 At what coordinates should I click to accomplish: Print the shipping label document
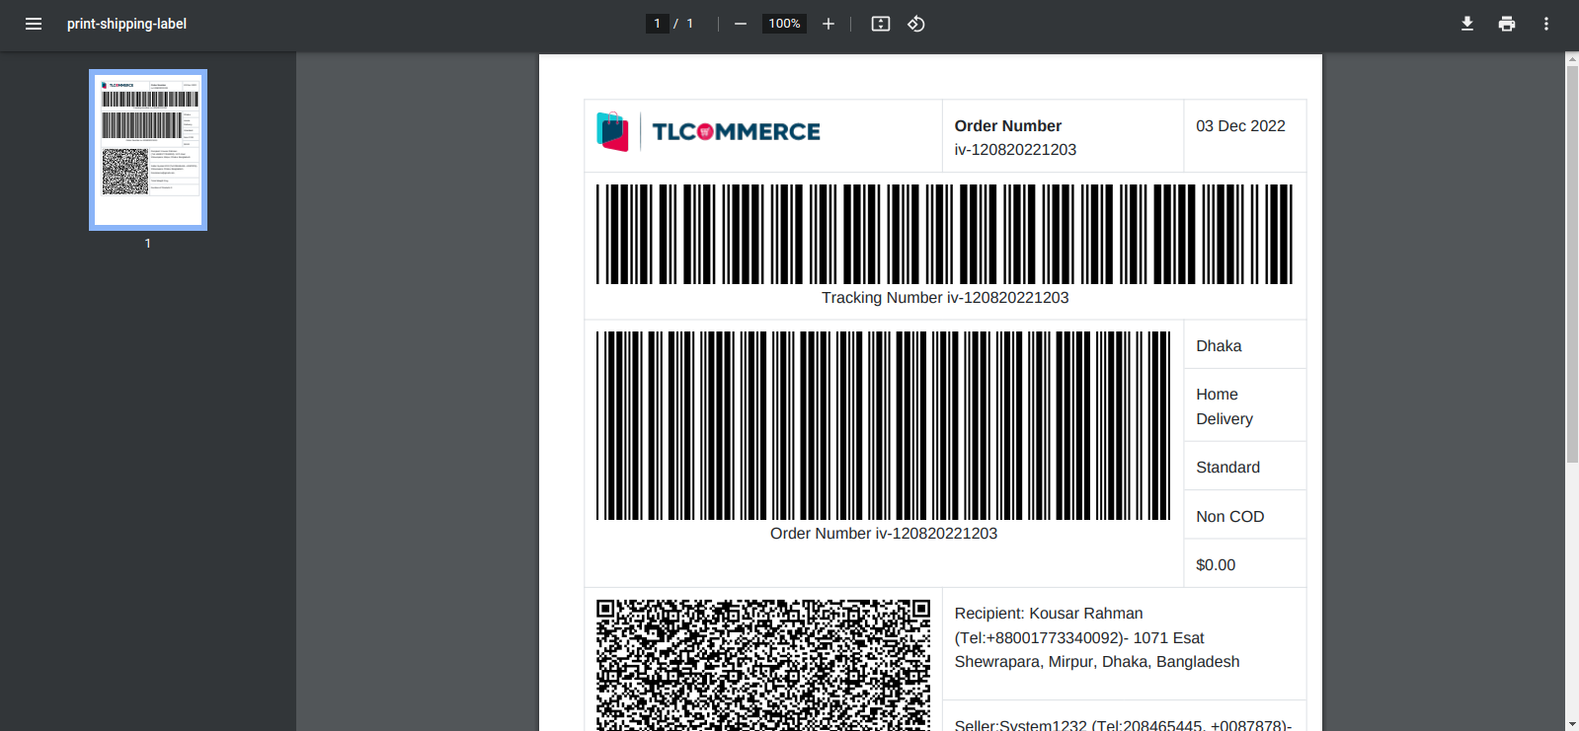click(1507, 24)
